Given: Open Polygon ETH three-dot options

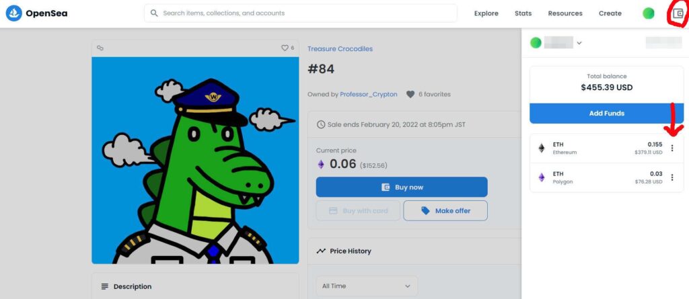Looking at the screenshot, I should [x=672, y=177].
